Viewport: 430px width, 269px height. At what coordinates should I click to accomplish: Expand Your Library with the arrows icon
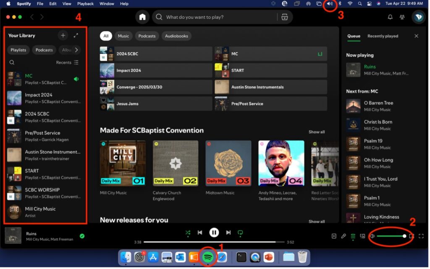click(76, 35)
